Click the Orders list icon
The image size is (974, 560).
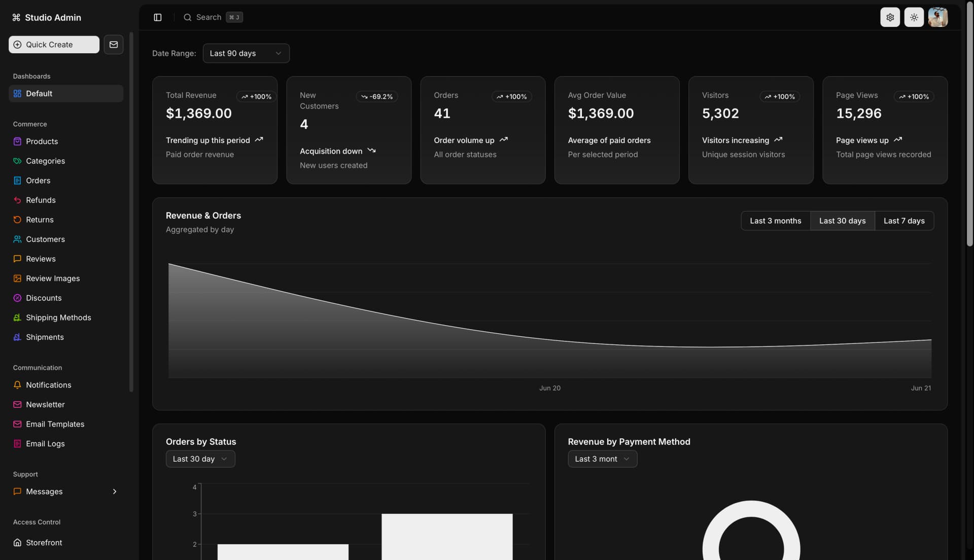coord(17,181)
